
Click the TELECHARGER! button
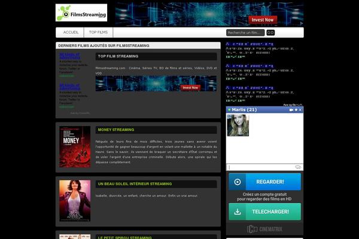point(264,212)
